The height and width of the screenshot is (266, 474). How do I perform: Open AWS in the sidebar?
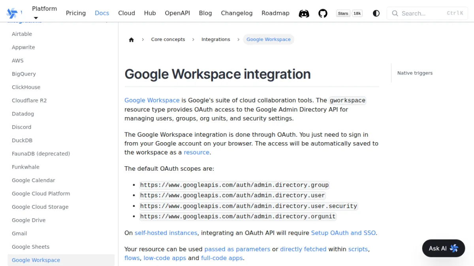[x=61, y=61]
